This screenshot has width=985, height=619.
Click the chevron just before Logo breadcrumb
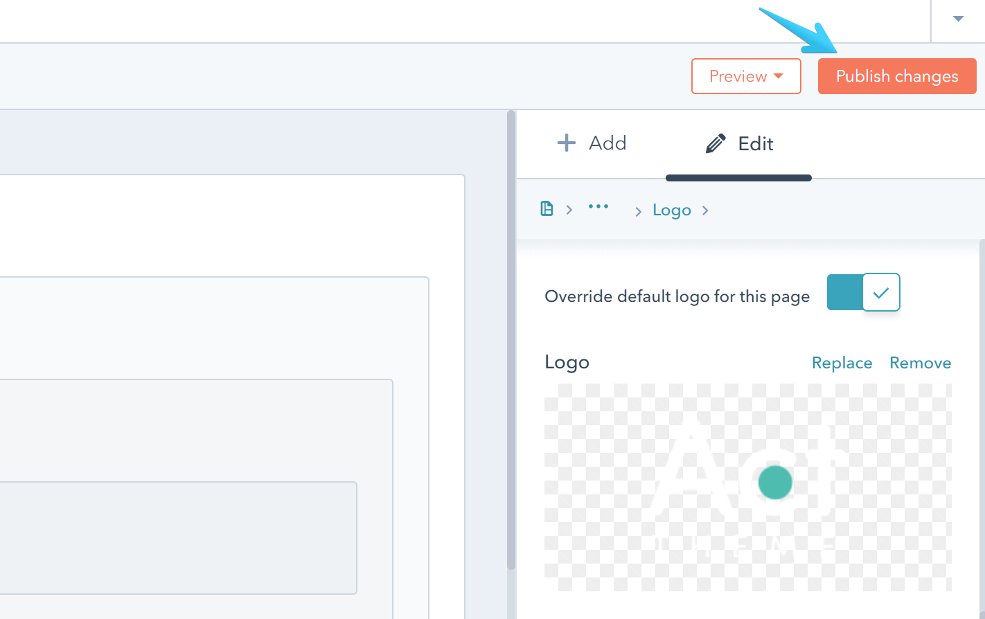point(638,212)
